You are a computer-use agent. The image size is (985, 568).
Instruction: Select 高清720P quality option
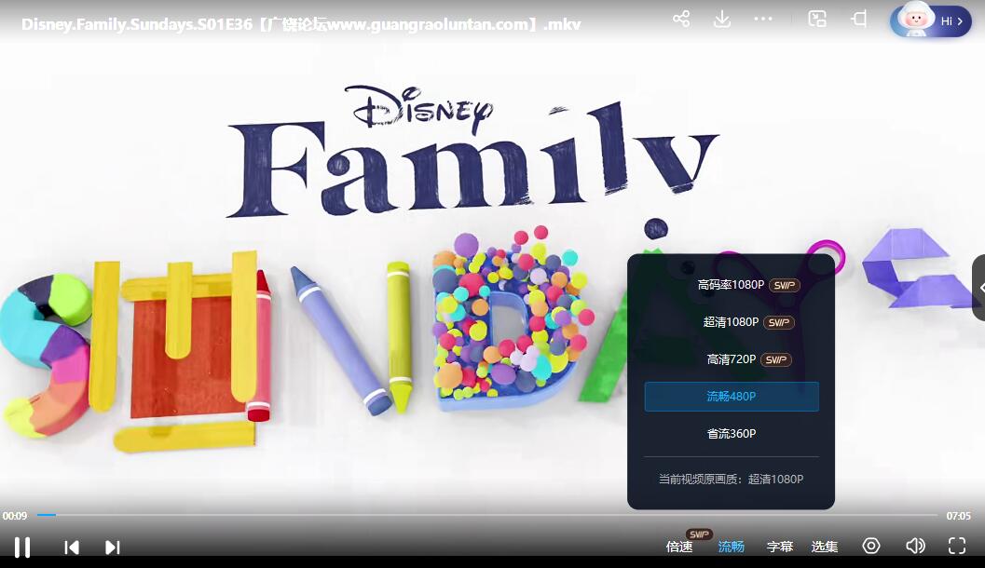point(732,359)
